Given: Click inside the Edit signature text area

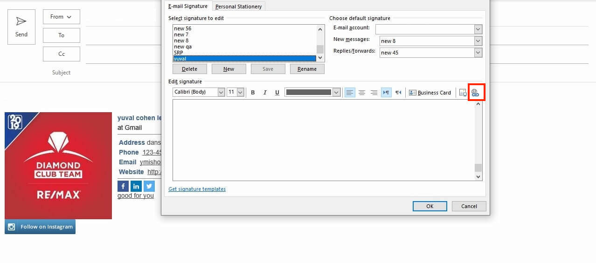Looking at the screenshot, I should (323, 140).
